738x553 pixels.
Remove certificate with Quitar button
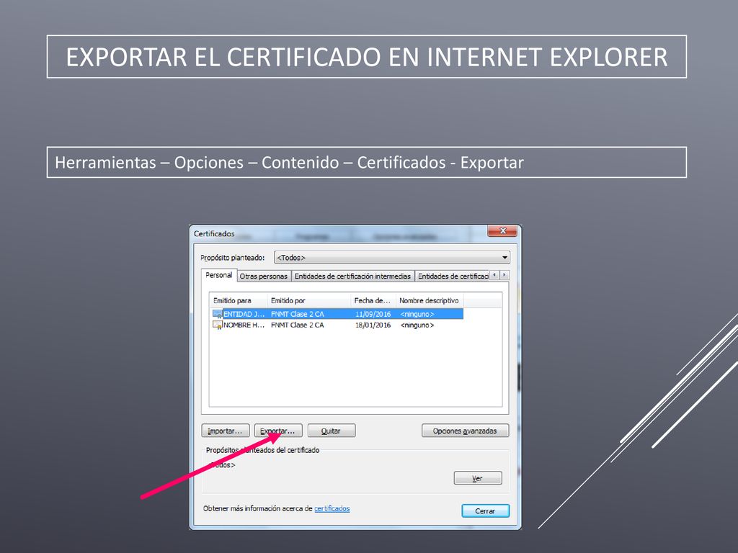(x=332, y=431)
